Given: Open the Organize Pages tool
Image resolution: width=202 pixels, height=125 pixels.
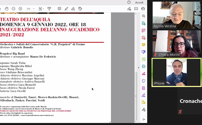Looking at the screenshot, I should 143,30.
